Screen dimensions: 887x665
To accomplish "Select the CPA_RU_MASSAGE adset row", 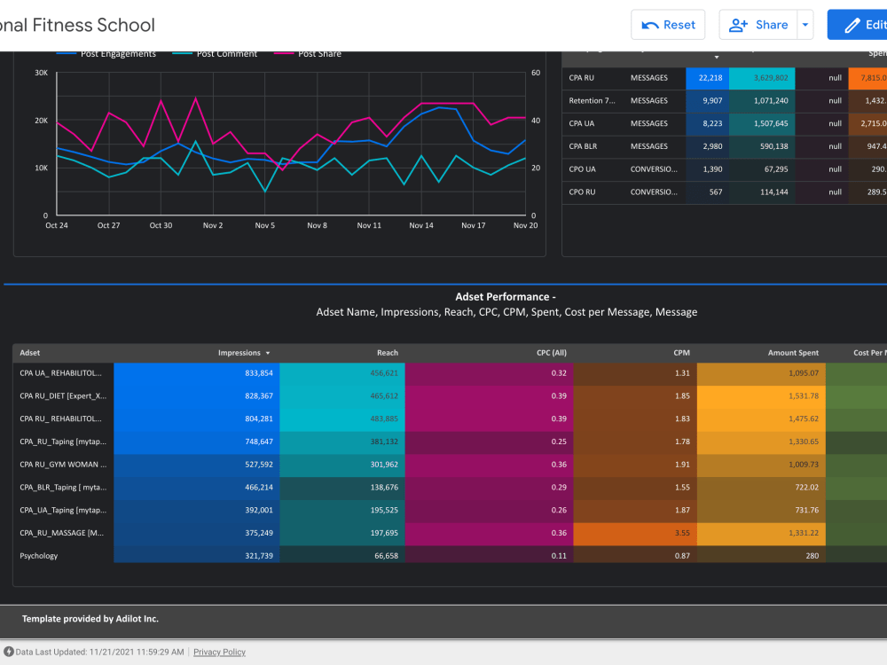I will click(450, 533).
